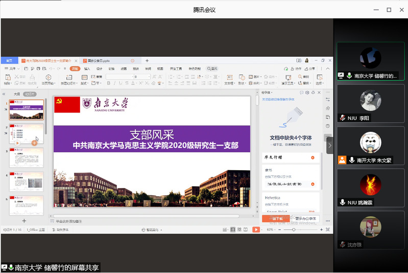Click 新建幻灯片 new slide icon

click(68, 78)
